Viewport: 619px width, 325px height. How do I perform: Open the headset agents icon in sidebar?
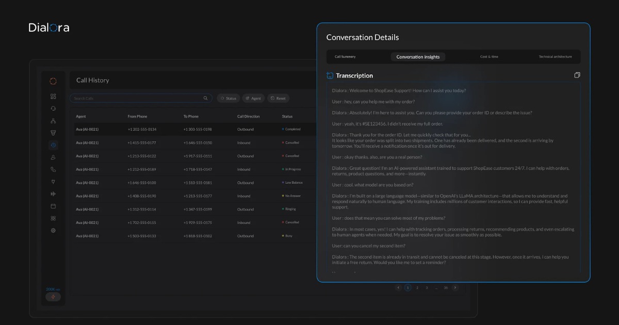[x=53, y=108]
